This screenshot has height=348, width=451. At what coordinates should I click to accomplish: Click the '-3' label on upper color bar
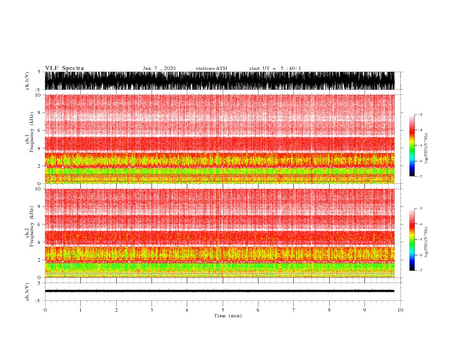420,114
